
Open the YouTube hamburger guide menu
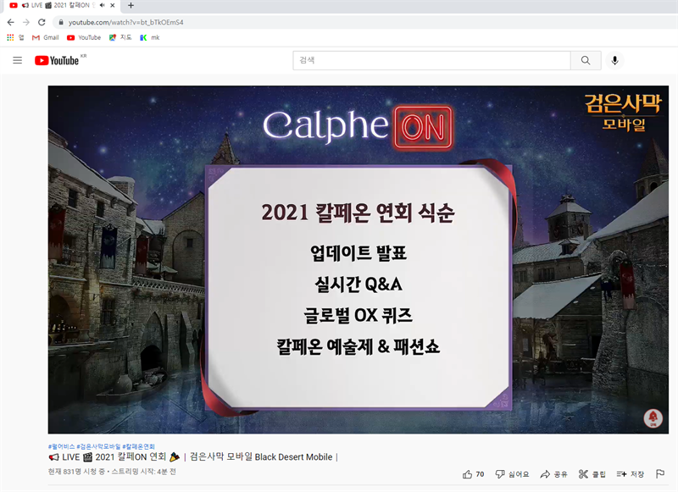tap(17, 60)
